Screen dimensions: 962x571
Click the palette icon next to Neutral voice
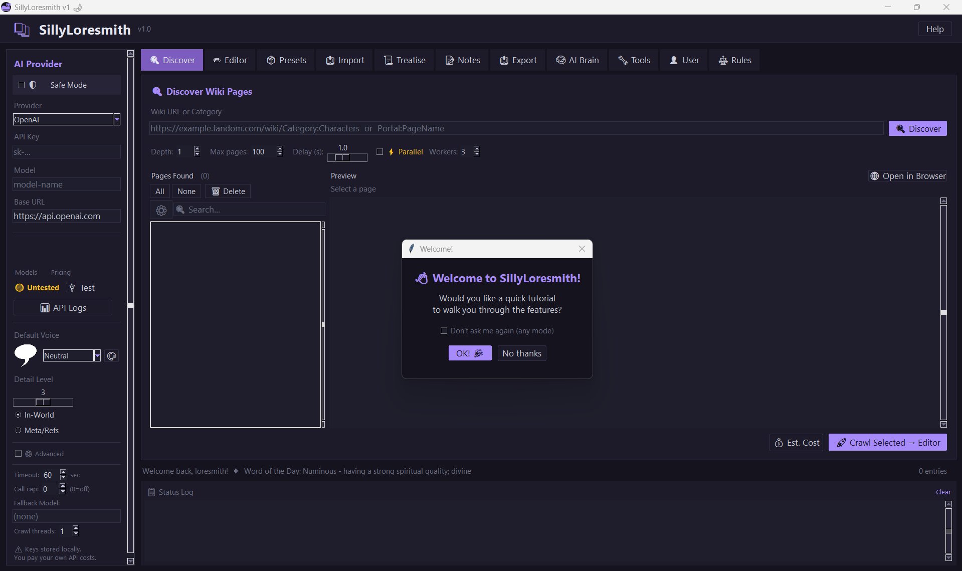[x=112, y=356]
